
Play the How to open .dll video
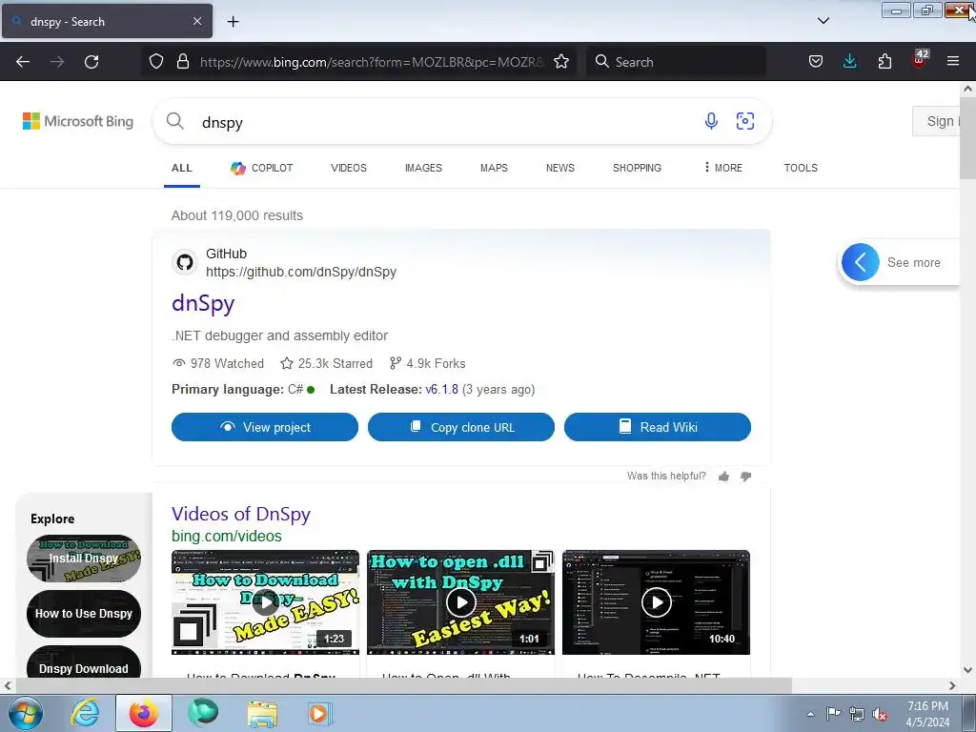460,602
